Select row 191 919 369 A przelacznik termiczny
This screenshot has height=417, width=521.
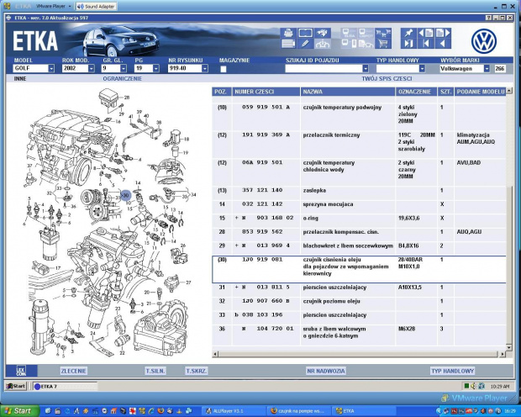click(359, 145)
